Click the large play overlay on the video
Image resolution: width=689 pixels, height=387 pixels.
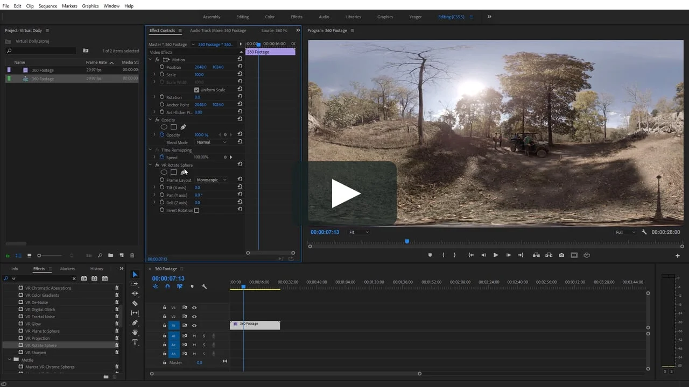click(347, 193)
